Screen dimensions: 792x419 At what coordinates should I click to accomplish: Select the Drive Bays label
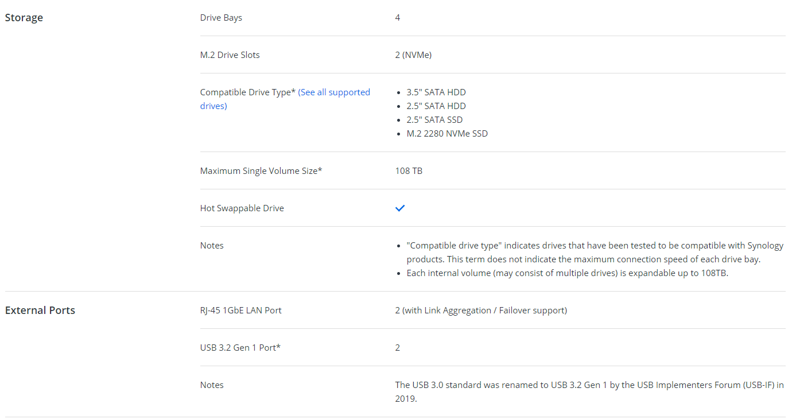click(x=221, y=18)
